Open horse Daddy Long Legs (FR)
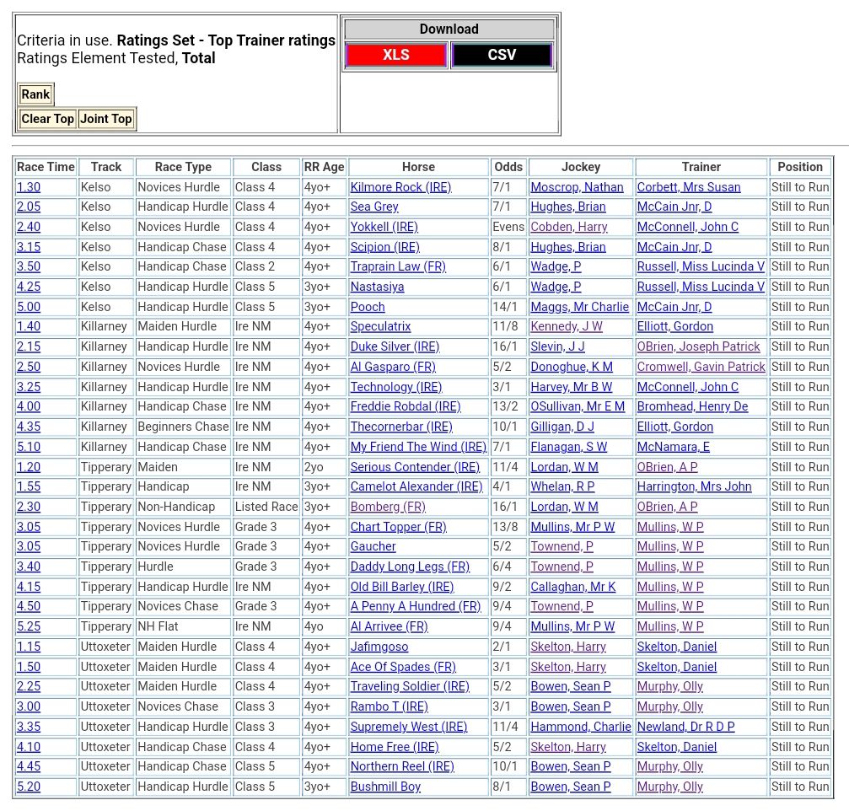 click(410, 567)
